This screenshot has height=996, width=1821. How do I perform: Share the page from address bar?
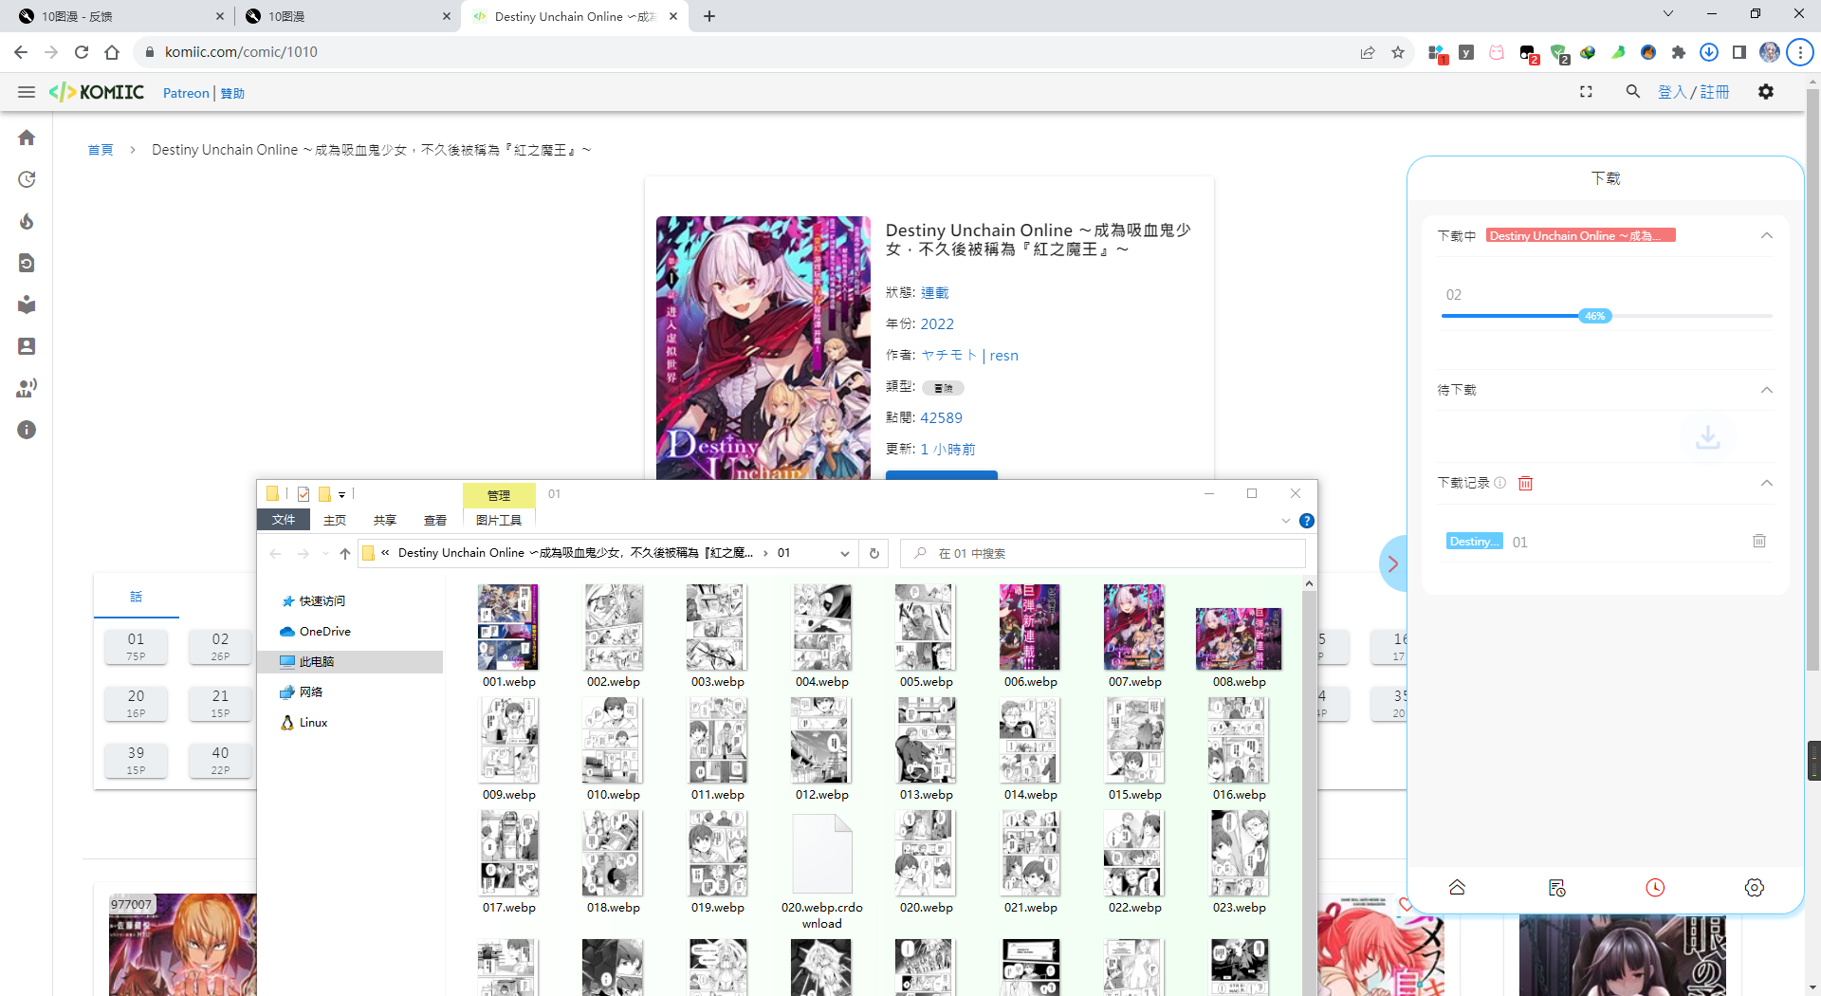(x=1368, y=52)
